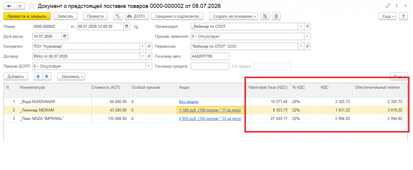
Task: Move the row down with the blue arrow
Action: coord(47,76)
